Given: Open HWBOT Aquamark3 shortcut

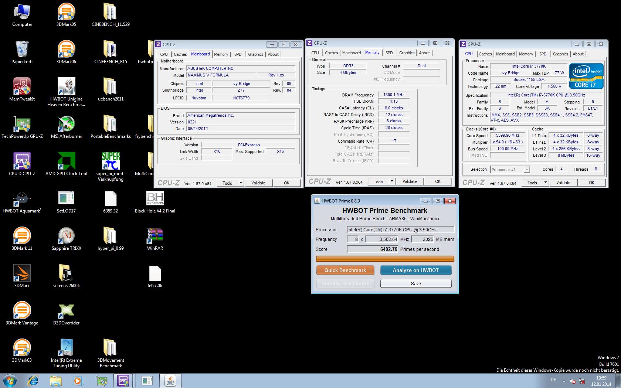Looking at the screenshot, I should pos(22,202).
